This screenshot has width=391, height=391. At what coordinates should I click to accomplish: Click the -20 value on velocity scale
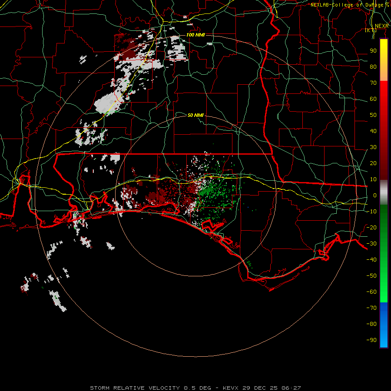click(x=371, y=227)
